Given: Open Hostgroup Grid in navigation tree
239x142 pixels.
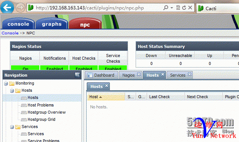Looking at the screenshot, I should pyautogui.click(x=41, y=119).
